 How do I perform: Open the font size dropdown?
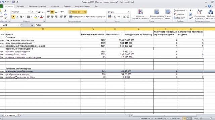(x=36, y=12)
